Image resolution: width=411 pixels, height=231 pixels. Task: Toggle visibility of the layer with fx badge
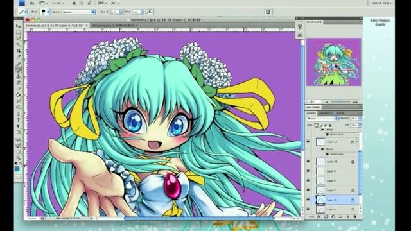tap(308, 142)
